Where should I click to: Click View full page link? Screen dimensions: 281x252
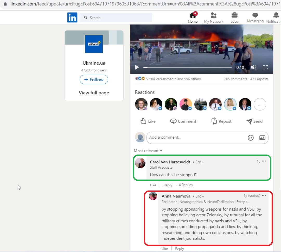[94, 93]
